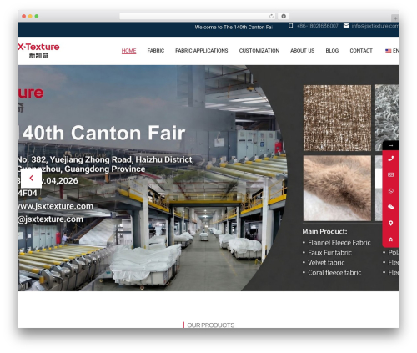
Task: Click the phone icon in the red sidebar
Action: (x=390, y=159)
